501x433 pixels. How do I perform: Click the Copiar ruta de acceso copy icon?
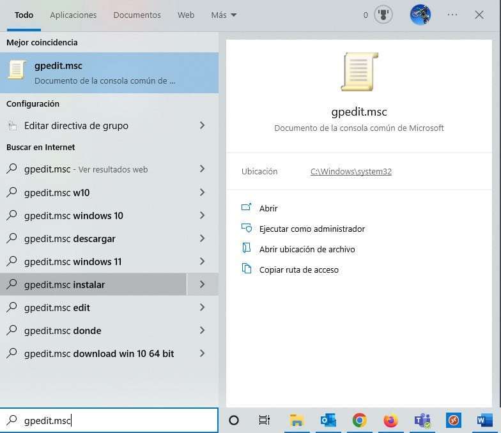tap(247, 269)
